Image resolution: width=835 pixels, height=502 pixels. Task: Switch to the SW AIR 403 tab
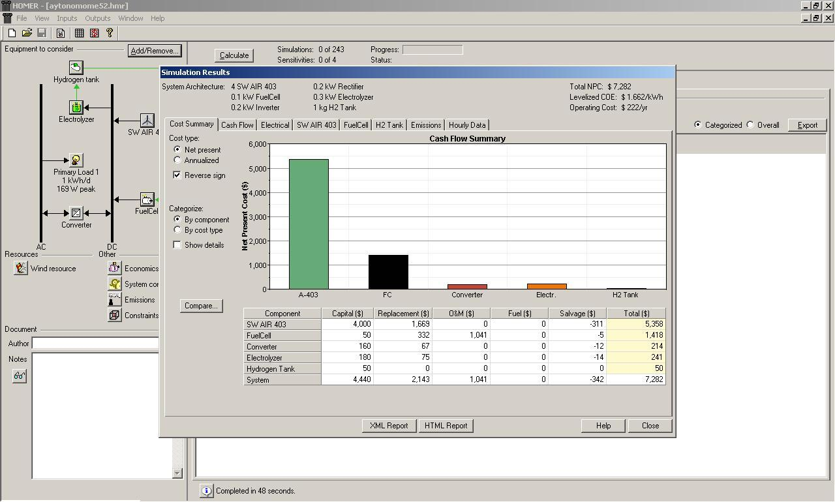click(316, 125)
